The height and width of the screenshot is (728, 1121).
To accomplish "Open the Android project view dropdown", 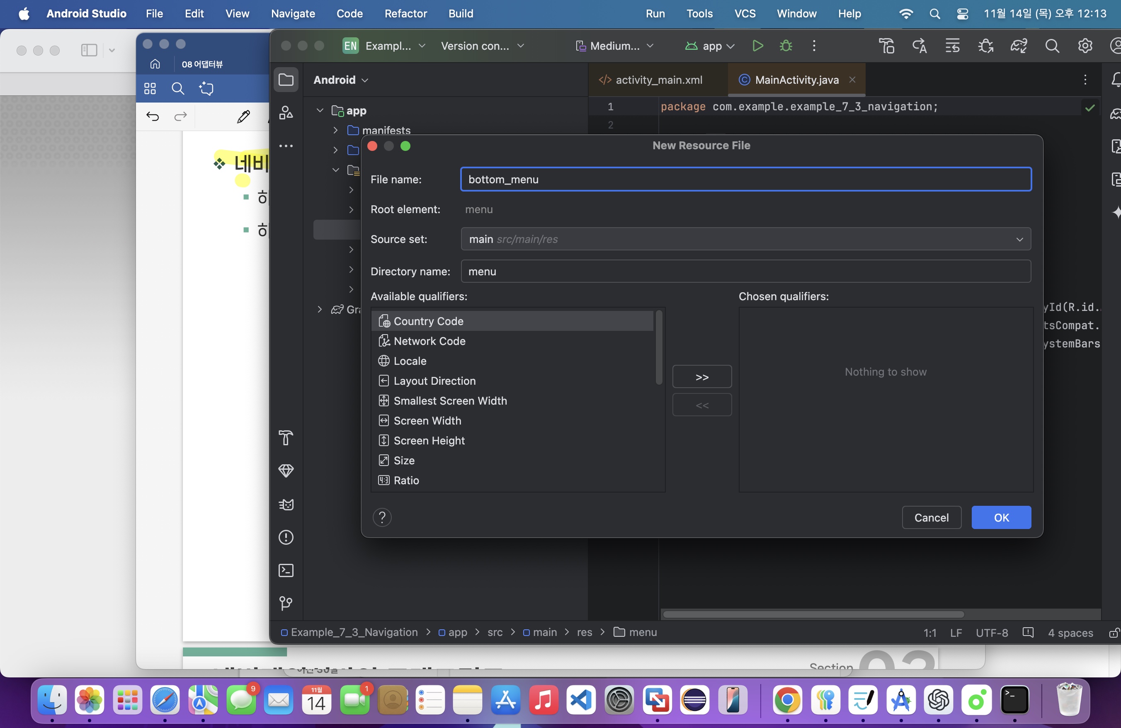I will click(340, 80).
